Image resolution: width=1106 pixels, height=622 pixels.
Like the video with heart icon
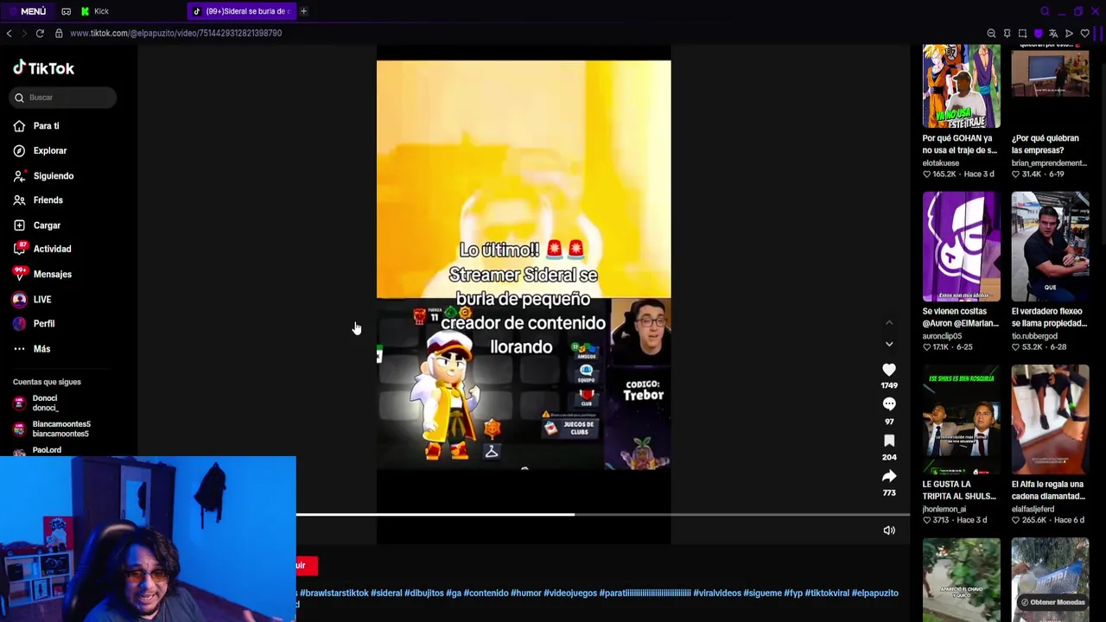[889, 370]
